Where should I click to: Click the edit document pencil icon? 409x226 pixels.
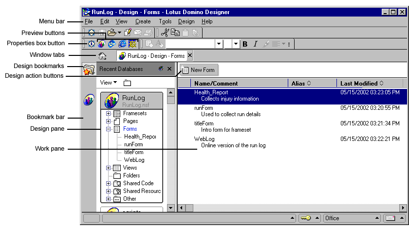[128, 32]
